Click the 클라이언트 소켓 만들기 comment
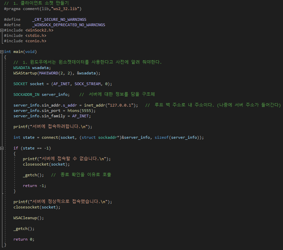 [x=36, y=3]
